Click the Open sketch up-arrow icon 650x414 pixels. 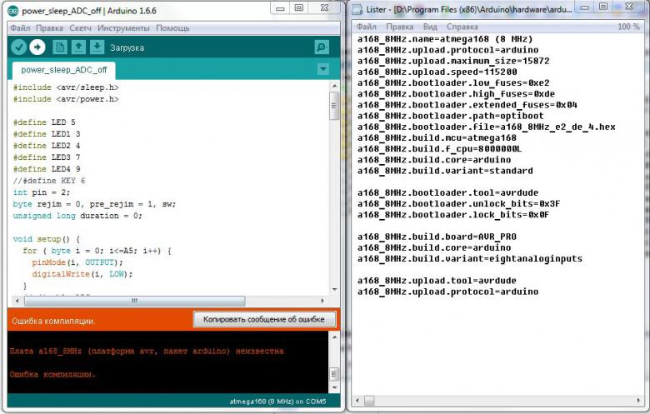click(x=78, y=47)
